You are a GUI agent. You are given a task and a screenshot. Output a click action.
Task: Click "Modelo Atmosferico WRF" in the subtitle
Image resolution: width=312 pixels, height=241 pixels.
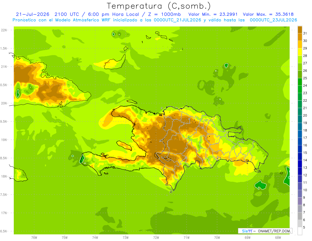[x=83, y=20]
